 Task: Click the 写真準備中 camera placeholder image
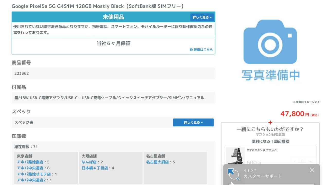pyautogui.click(x=270, y=50)
